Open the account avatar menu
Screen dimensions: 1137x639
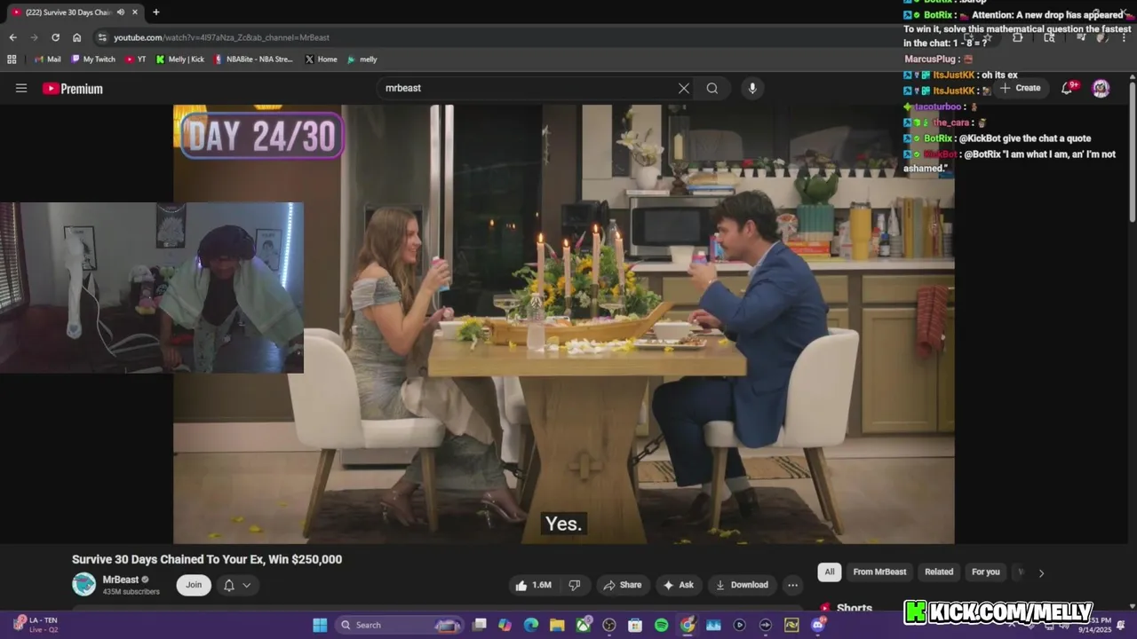(x=1101, y=88)
